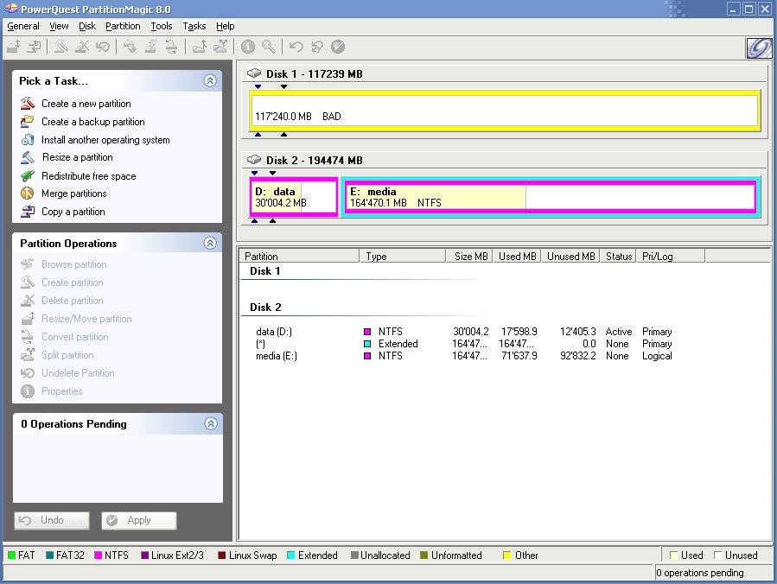Click the Disk 2 heading in partition list
This screenshot has height=584, width=777.
click(265, 307)
